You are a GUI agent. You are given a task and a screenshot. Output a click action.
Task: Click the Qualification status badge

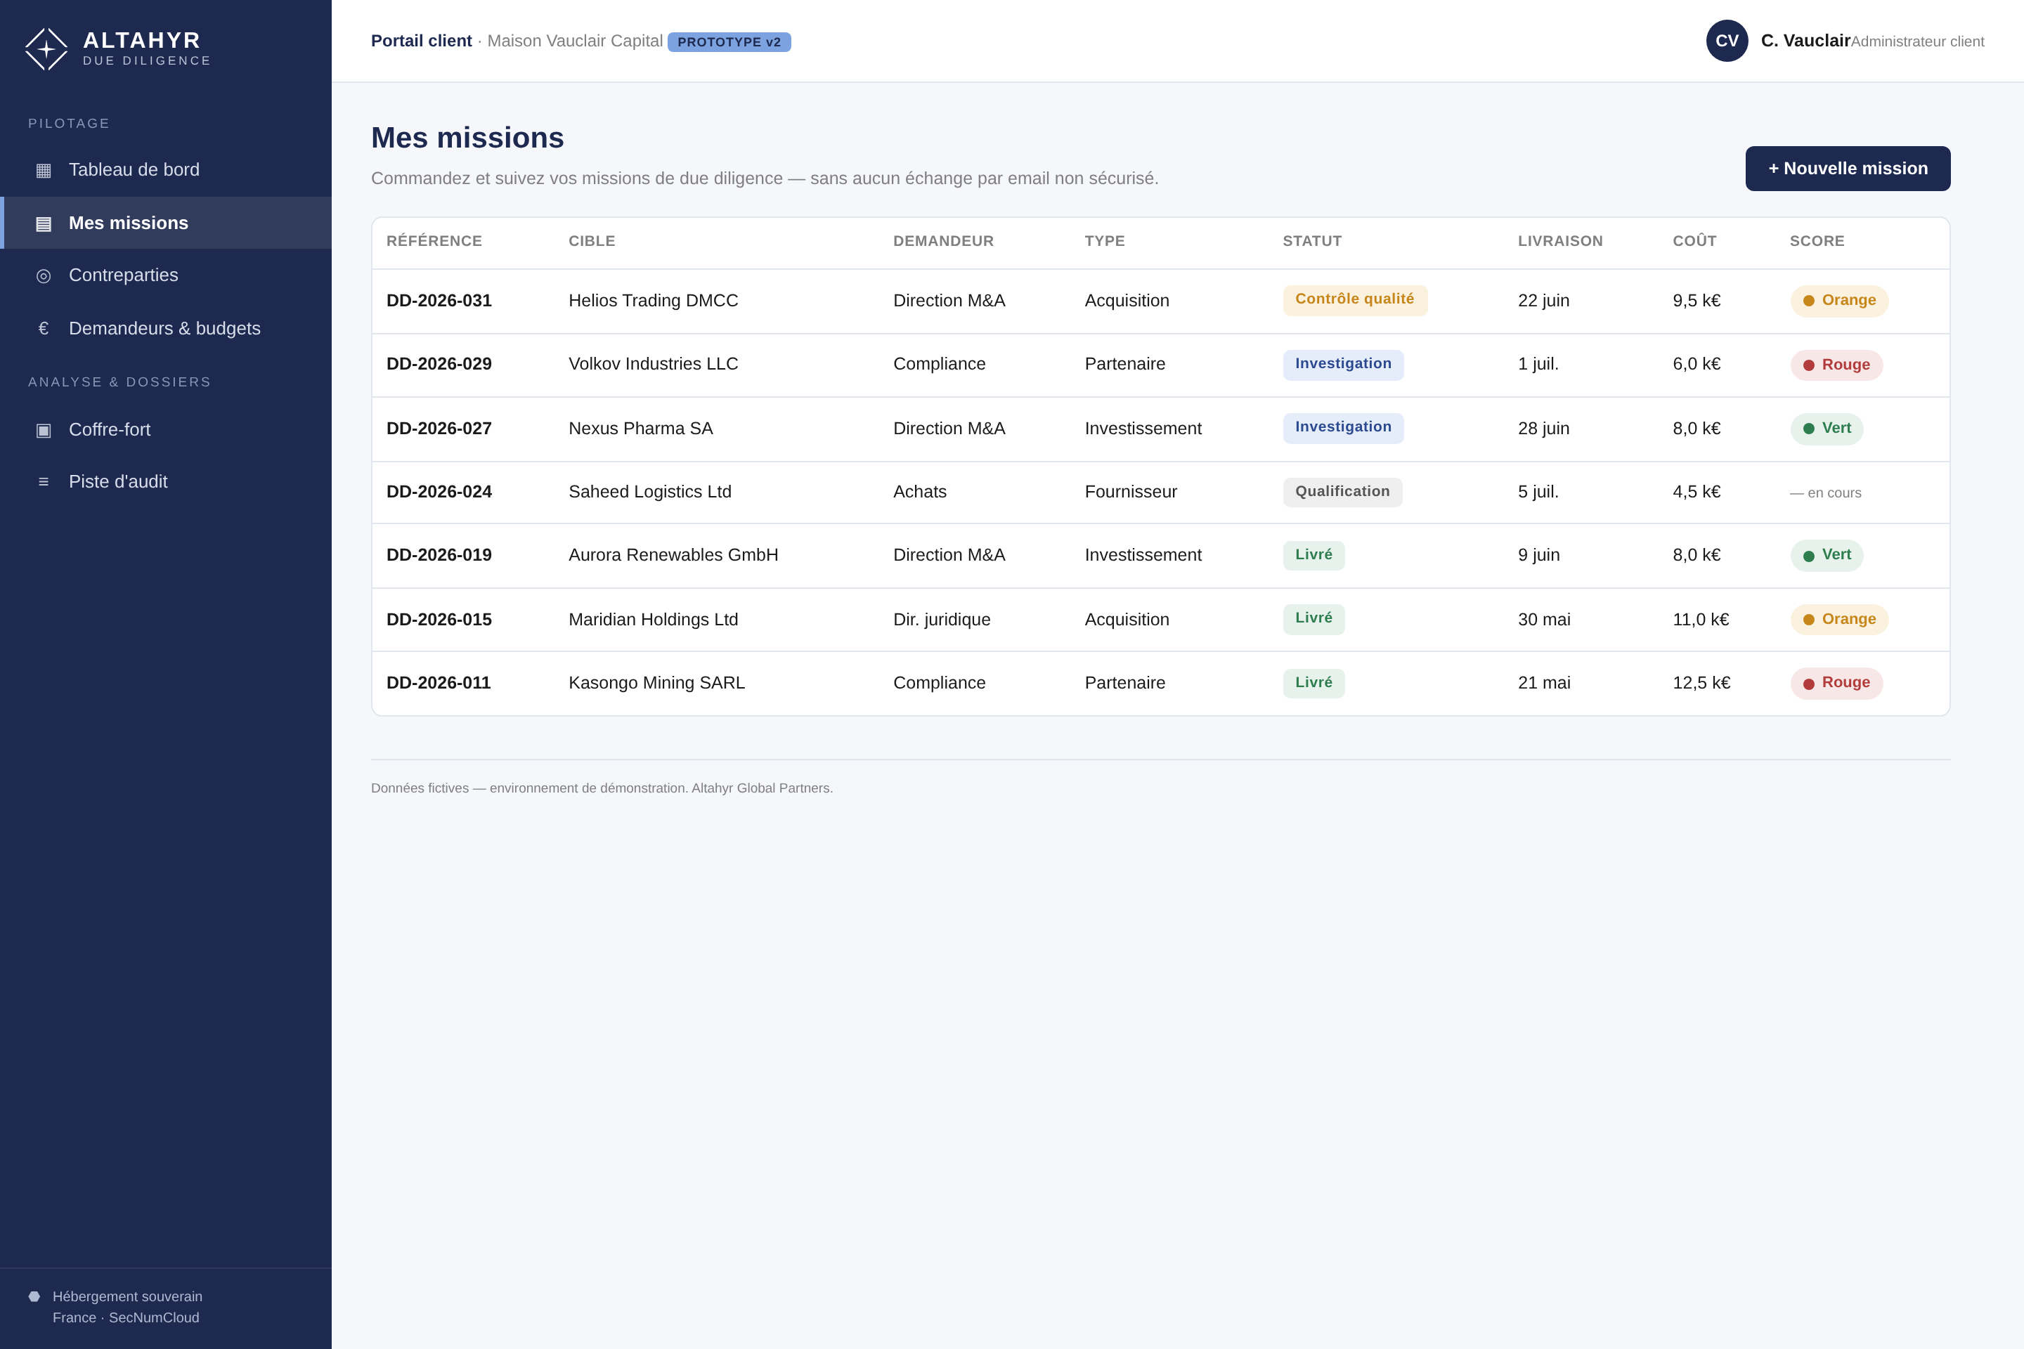[1342, 492]
